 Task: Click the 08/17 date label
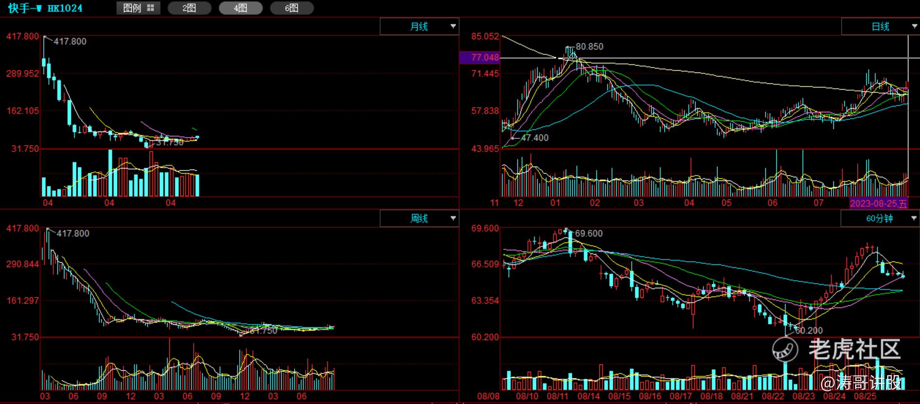(681, 397)
